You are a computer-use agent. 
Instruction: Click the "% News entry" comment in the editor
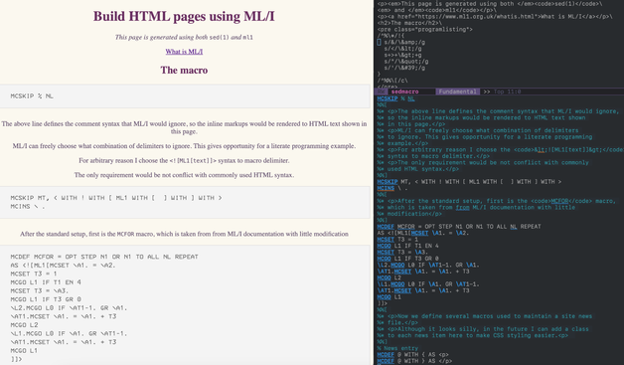pyautogui.click(x=397, y=348)
